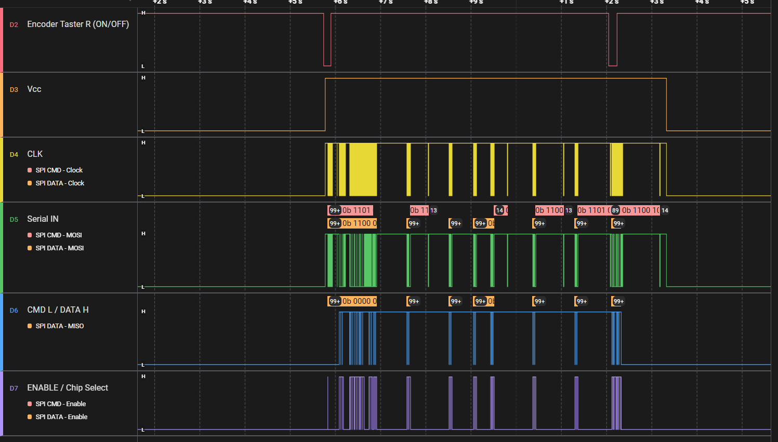Viewport: 778px width, 442px height.
Task: Click the orange '0b 1100 0' MOSI result bubble
Action: tap(359, 223)
